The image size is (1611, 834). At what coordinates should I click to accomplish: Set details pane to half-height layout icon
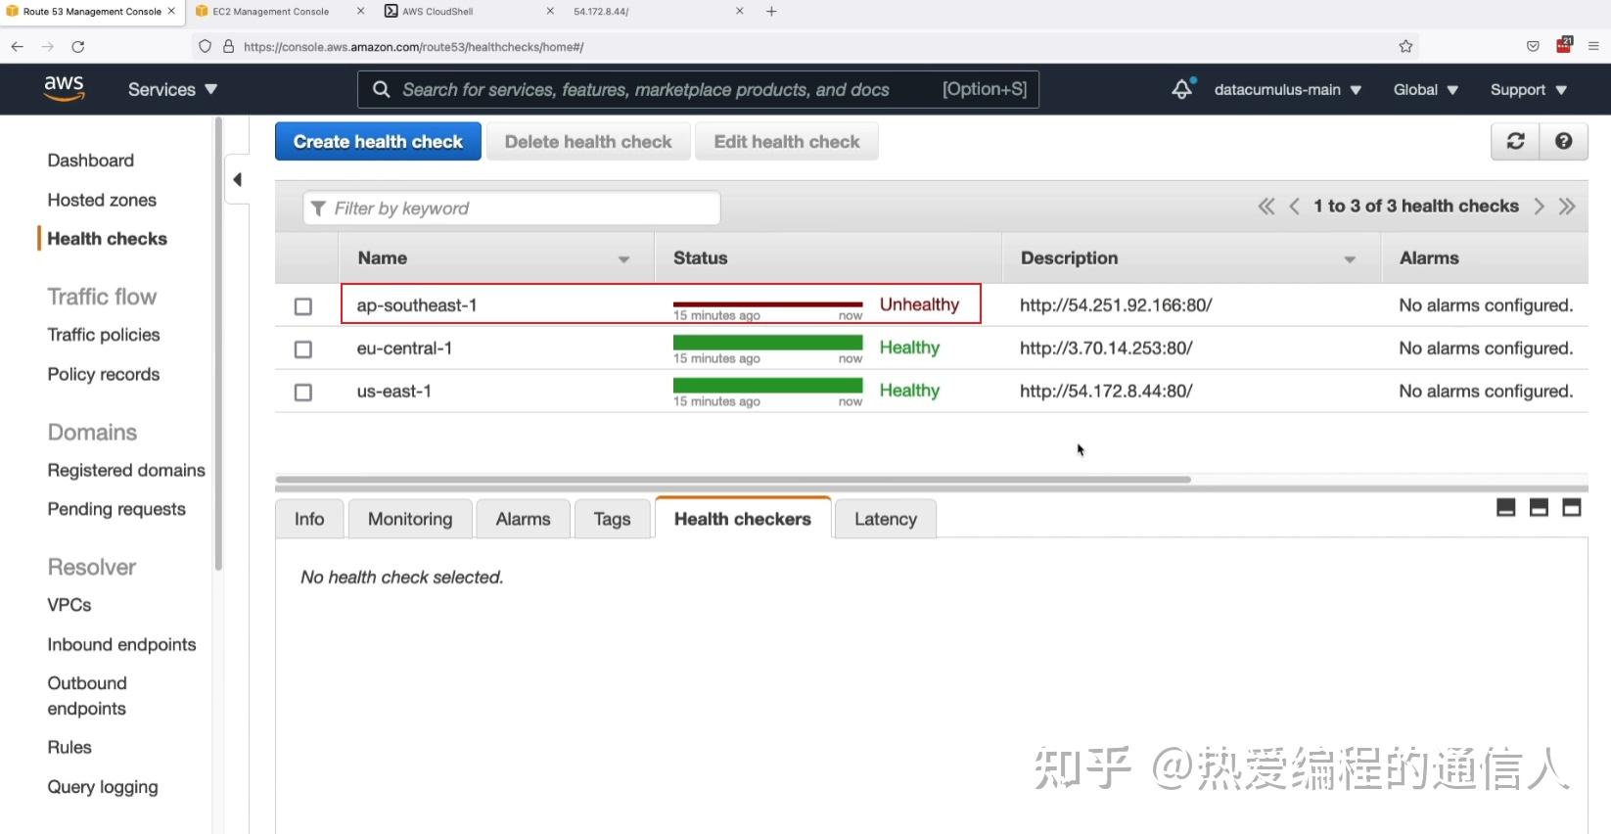(1539, 507)
